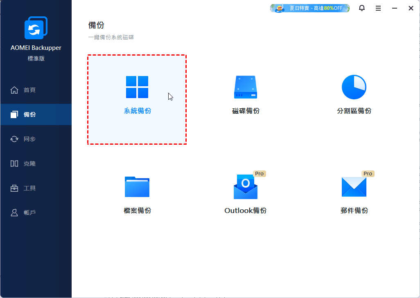This screenshot has width=420, height=298.
Task: Open the 帳戶 account section
Action: click(36, 213)
